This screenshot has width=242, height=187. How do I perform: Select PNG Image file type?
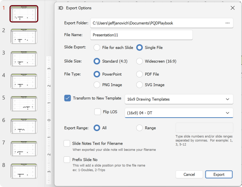[x=97, y=85]
